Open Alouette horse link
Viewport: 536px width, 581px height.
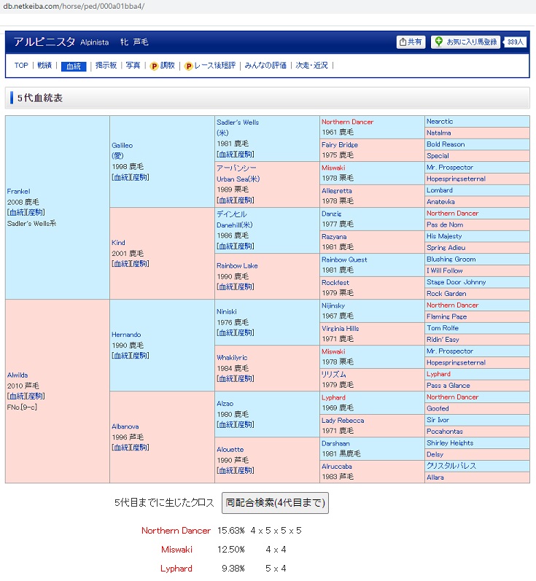230,450
